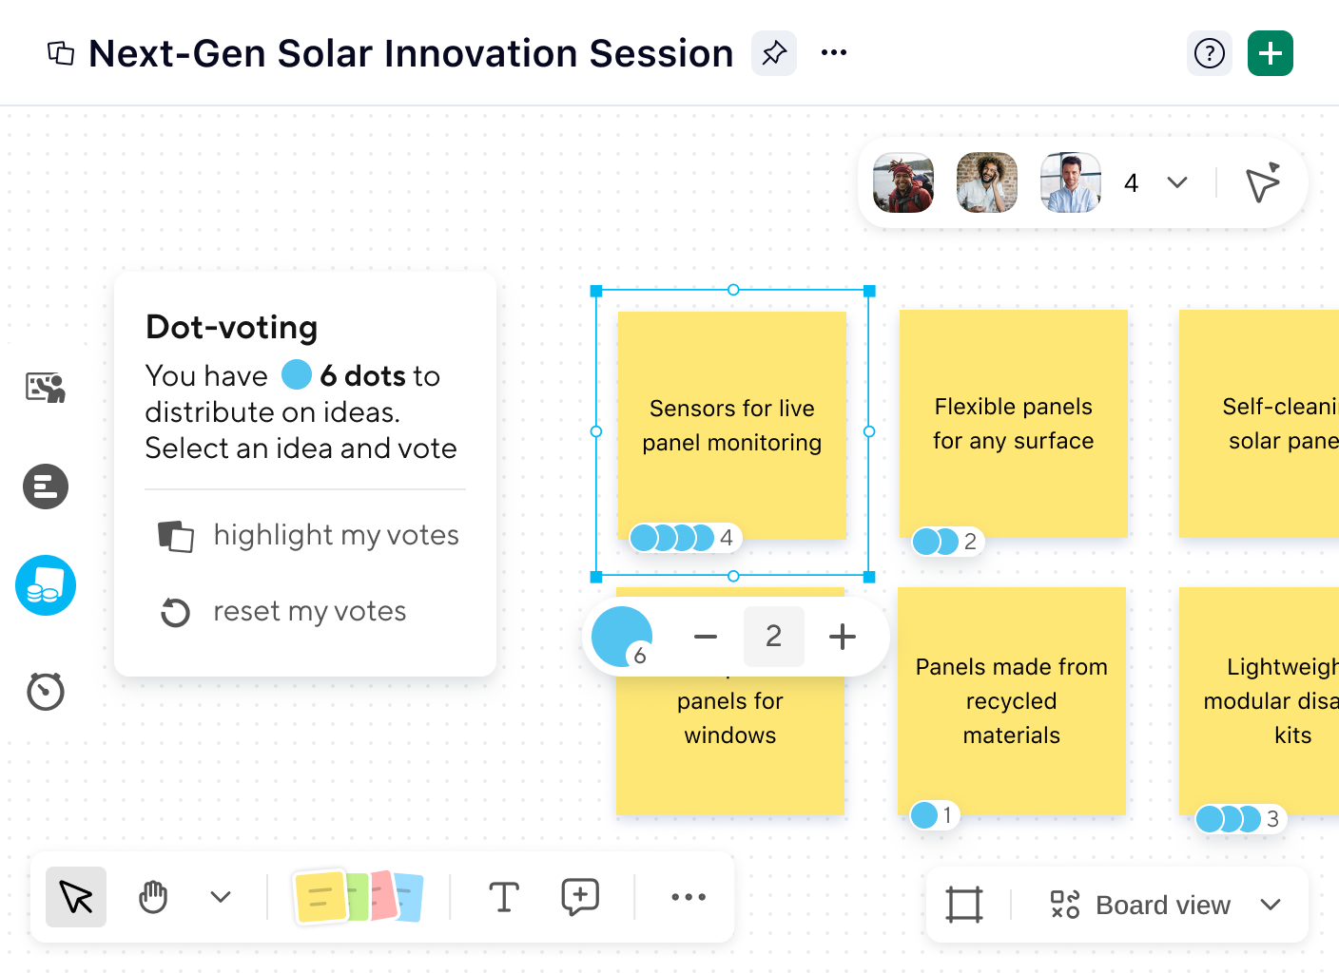Select the hand pan tool
The image size is (1339, 973).
152,896
